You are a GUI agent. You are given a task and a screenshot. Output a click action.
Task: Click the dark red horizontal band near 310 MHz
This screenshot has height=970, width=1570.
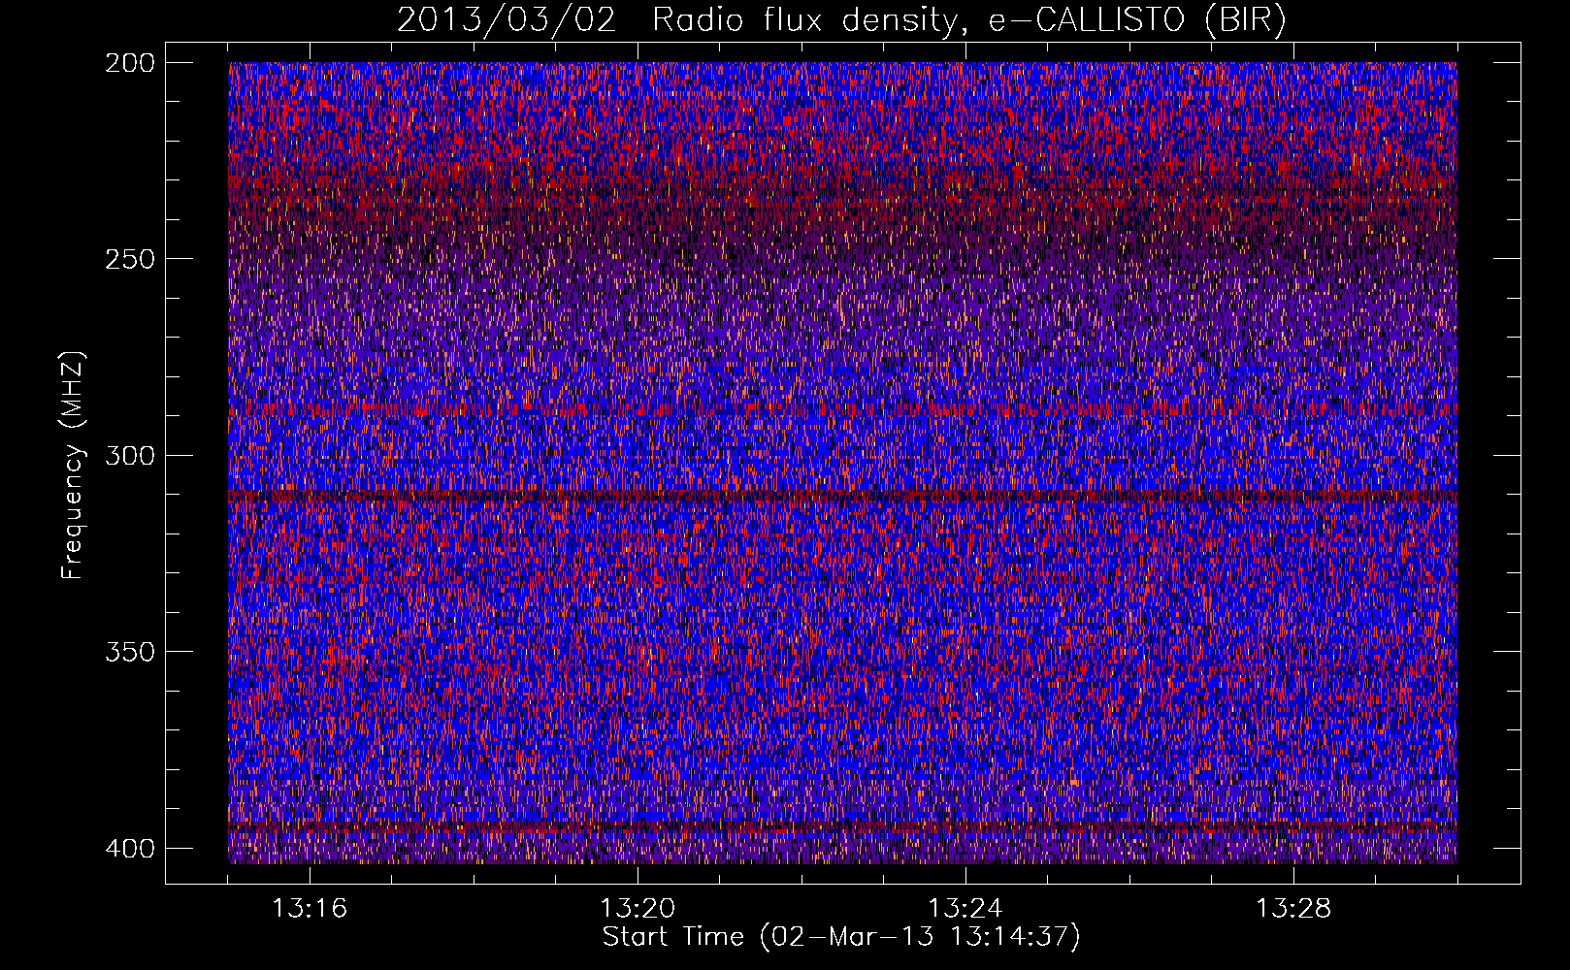(x=842, y=496)
